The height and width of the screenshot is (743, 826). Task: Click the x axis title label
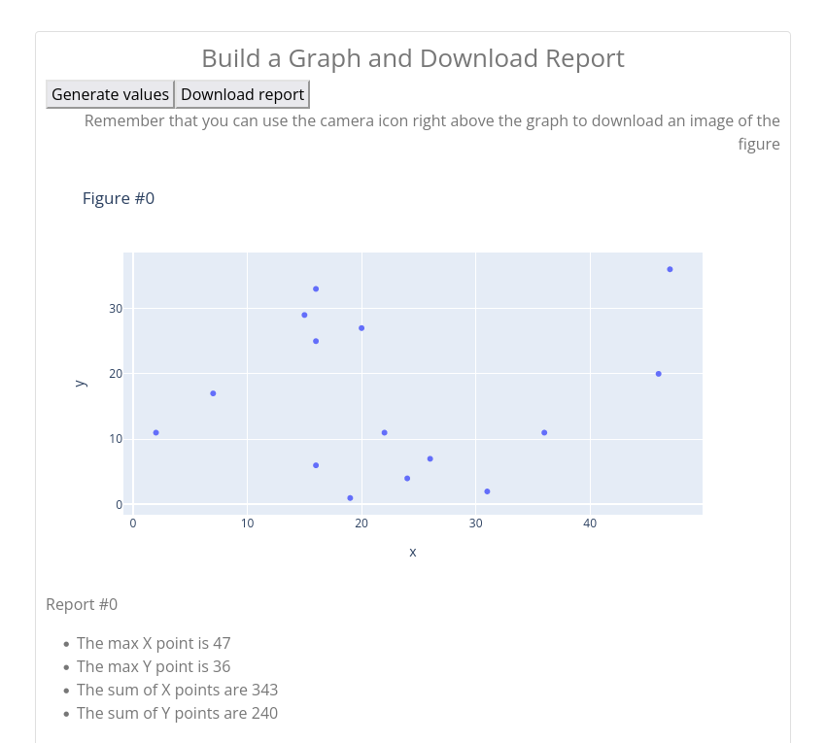coord(413,553)
